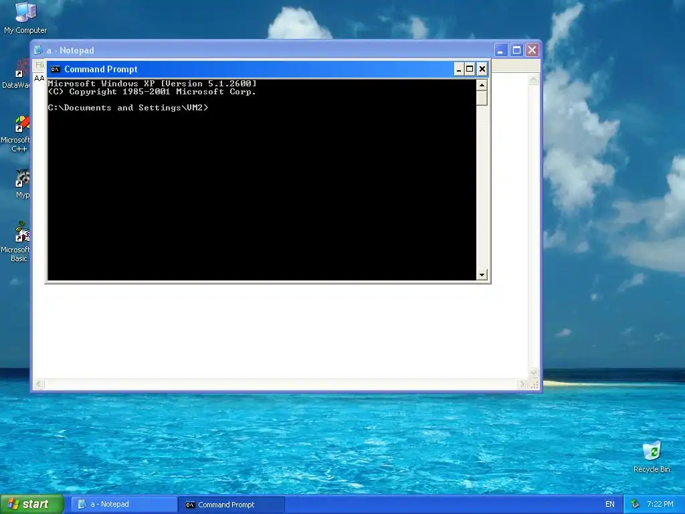Close the Notepad window

click(532, 50)
